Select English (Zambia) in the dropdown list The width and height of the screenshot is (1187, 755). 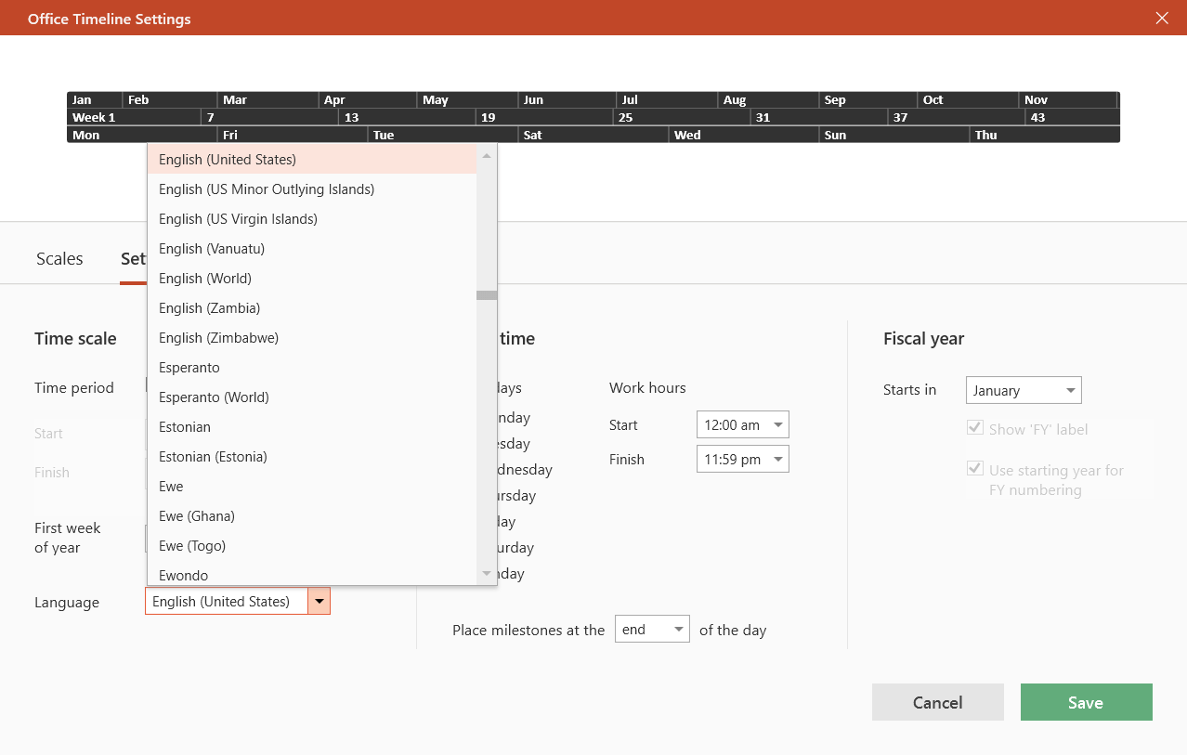tap(312, 308)
